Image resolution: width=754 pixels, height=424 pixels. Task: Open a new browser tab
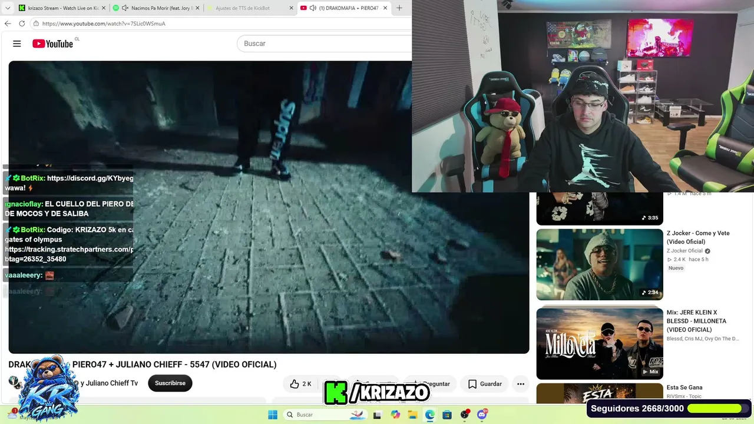(399, 8)
